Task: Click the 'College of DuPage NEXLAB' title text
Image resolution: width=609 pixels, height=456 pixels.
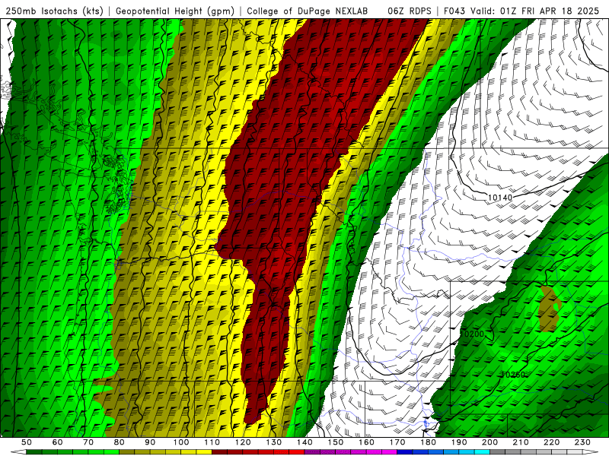Action: pos(308,11)
